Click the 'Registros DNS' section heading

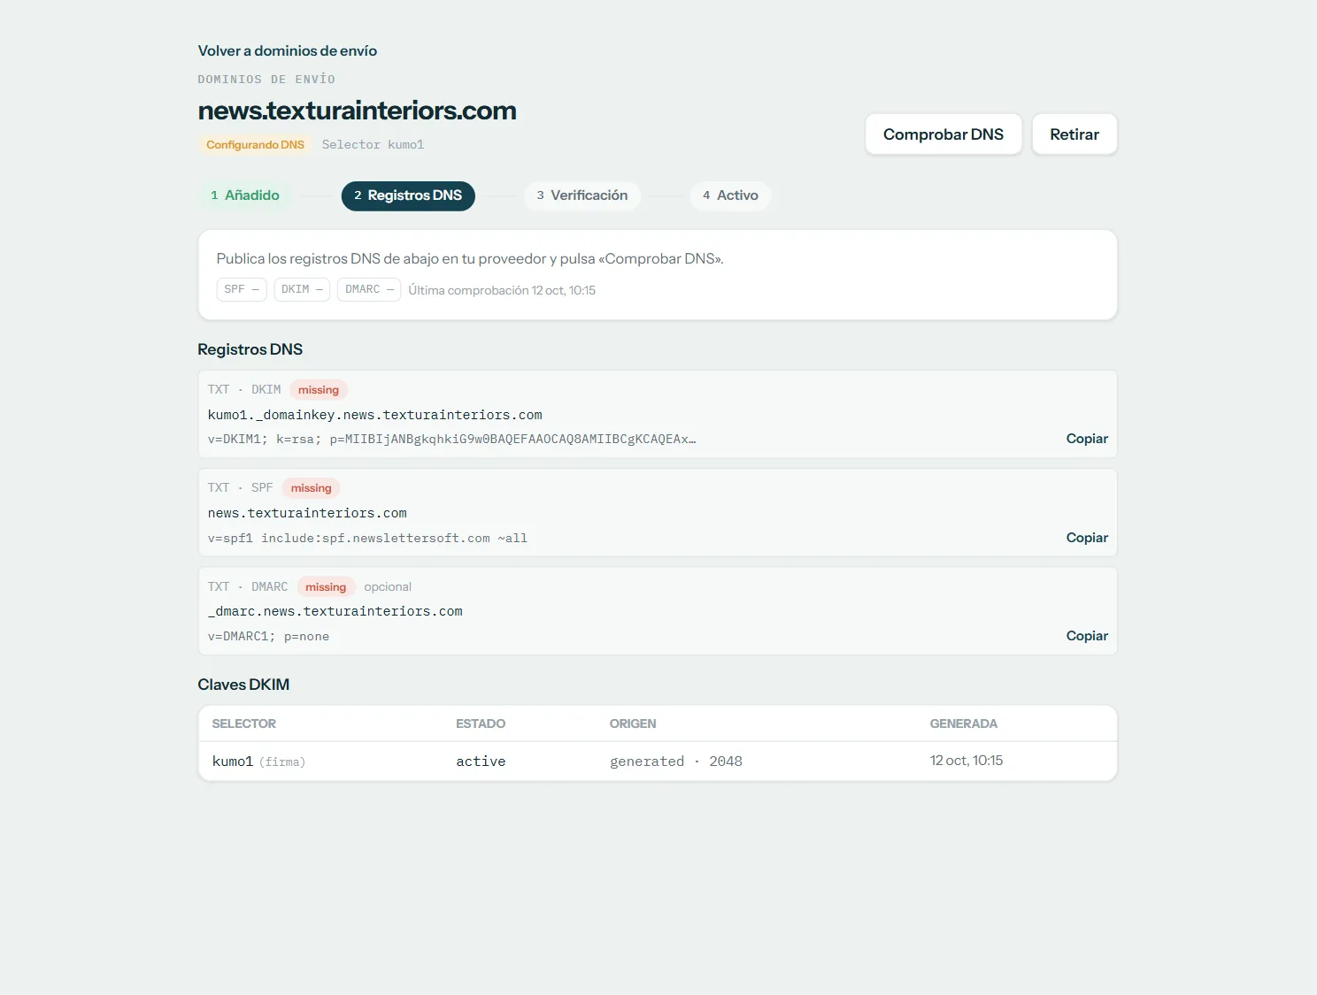(250, 349)
